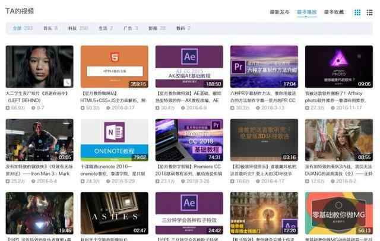The height and width of the screenshot is (241, 380).
Task: Open the 三分钟学会各种粒子特效 thumbnail
Action: tap(189, 213)
